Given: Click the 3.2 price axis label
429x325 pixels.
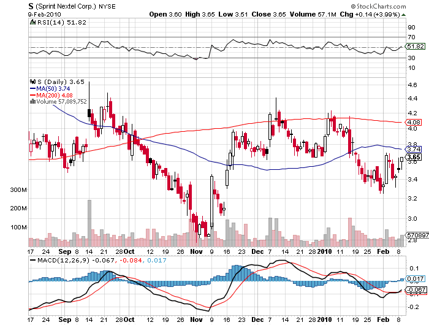Looking at the screenshot, I should coord(412,199).
